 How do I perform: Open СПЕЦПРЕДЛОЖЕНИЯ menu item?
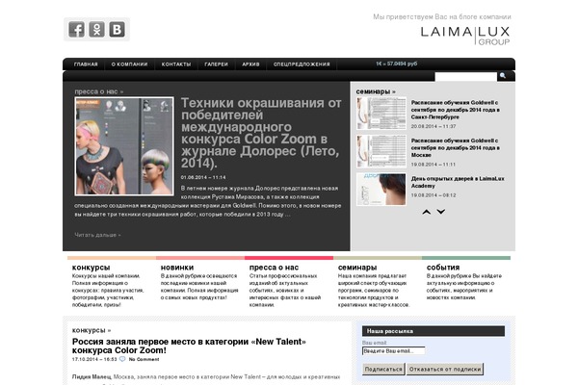pyautogui.click(x=302, y=64)
